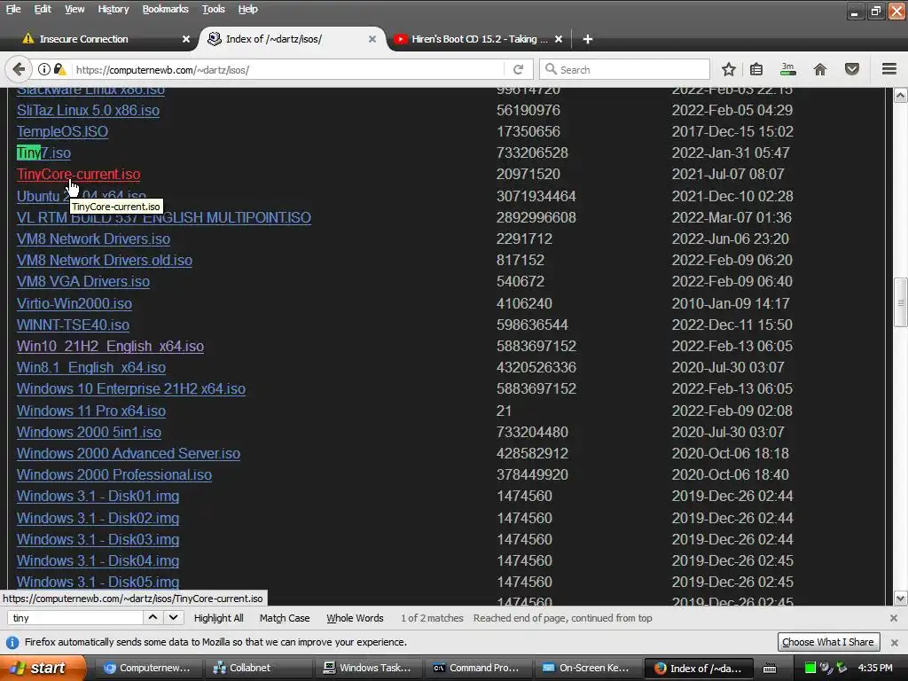Reload the page with refresh icon
The width and height of the screenshot is (908, 681).
coord(518,69)
